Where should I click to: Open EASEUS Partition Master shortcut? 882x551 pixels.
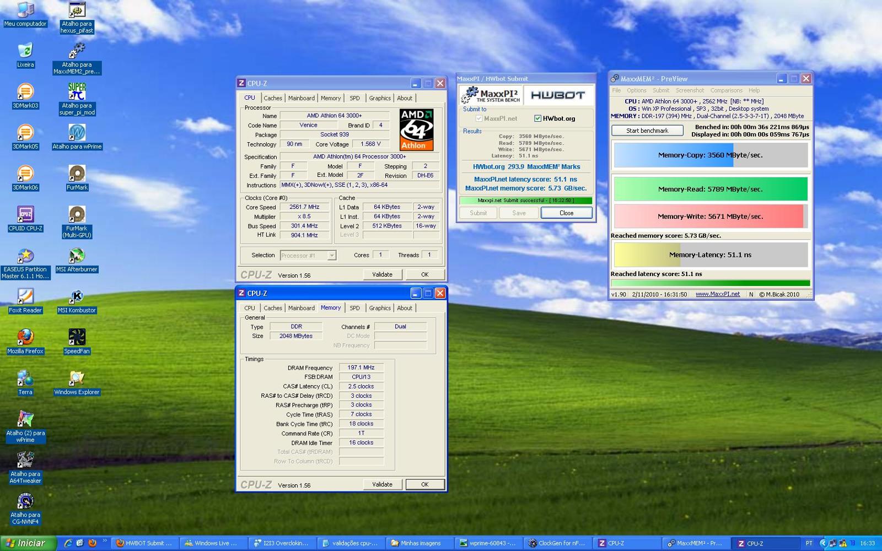click(x=25, y=263)
